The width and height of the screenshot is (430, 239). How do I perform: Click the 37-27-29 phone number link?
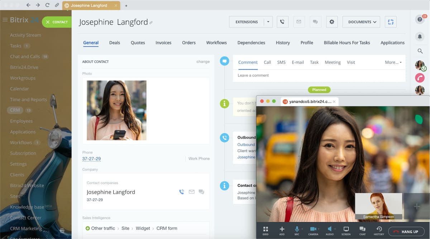point(91,159)
